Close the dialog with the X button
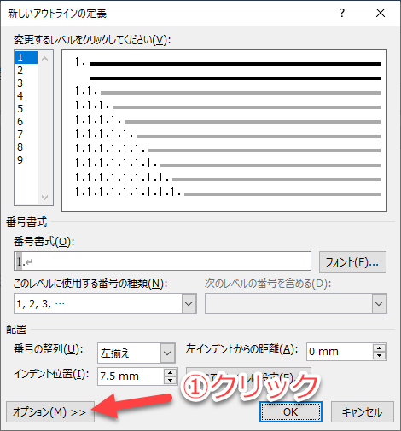The height and width of the screenshot is (431, 401). [381, 13]
